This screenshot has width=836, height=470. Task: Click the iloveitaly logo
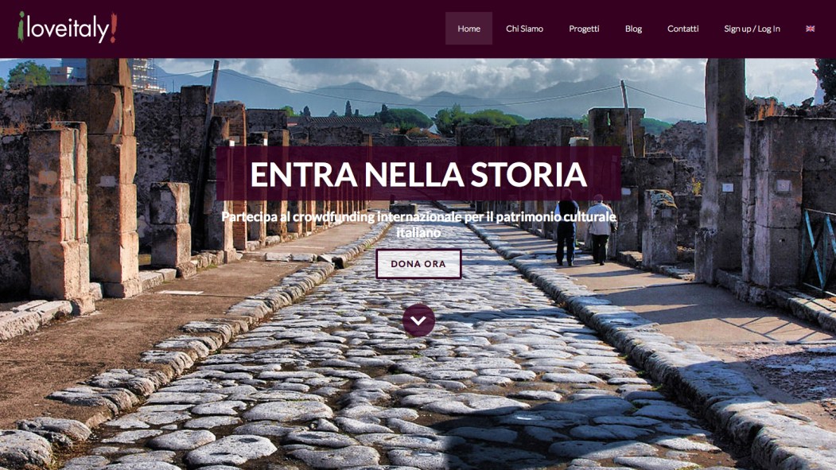tap(67, 28)
